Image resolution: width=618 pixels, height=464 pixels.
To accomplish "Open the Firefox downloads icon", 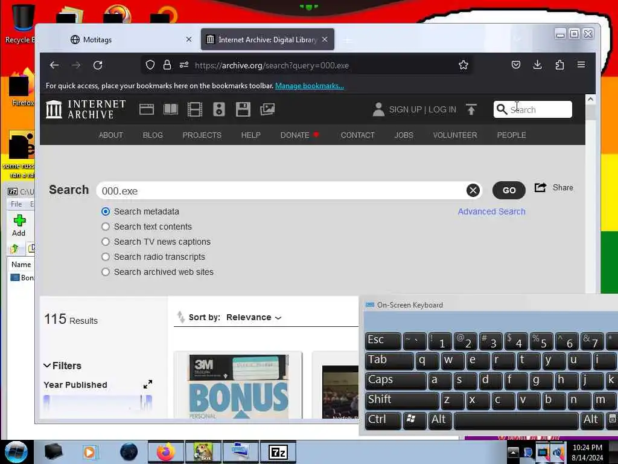I will [537, 65].
